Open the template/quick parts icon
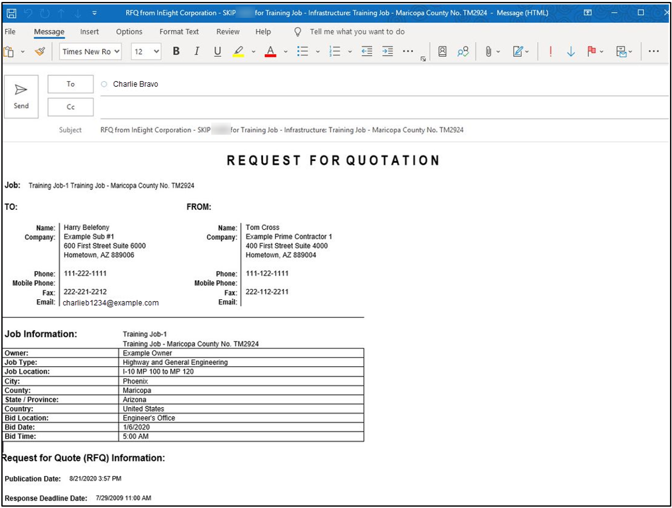 tap(624, 52)
